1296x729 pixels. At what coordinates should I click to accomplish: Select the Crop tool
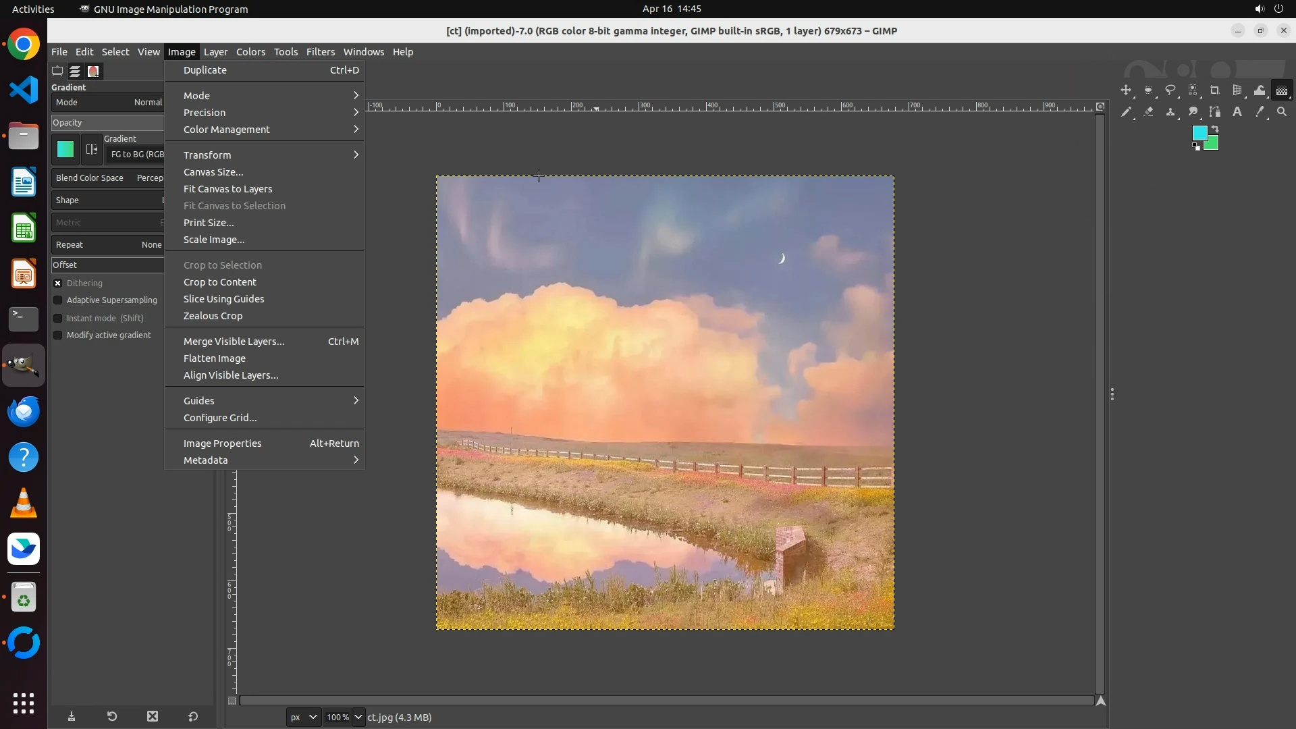pos(1215,90)
